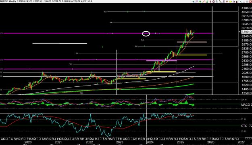Image resolution: width=252 pixels, height=145 pixels.
Task: Open the green bar chart icon
Action: pos(207,2)
